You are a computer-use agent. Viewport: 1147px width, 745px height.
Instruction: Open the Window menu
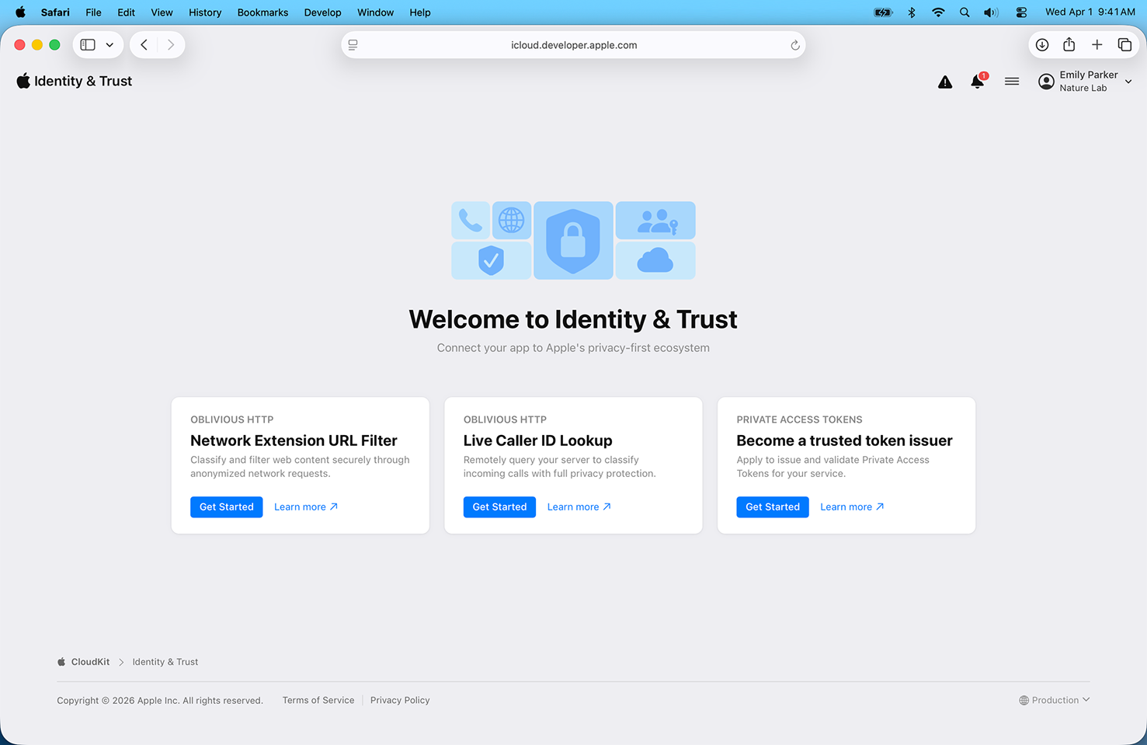pos(375,12)
